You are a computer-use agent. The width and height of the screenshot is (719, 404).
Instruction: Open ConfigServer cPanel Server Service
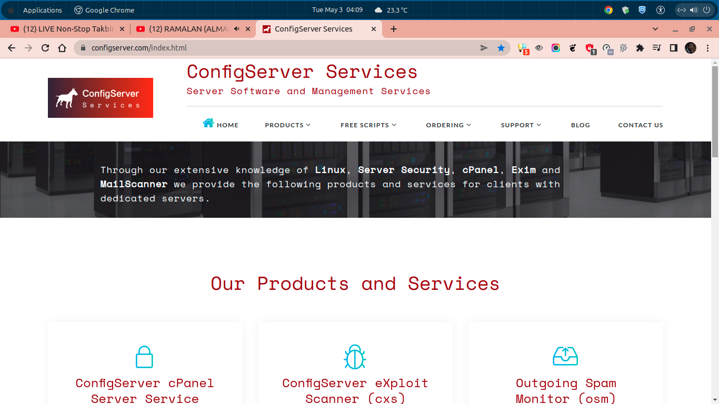click(145, 390)
